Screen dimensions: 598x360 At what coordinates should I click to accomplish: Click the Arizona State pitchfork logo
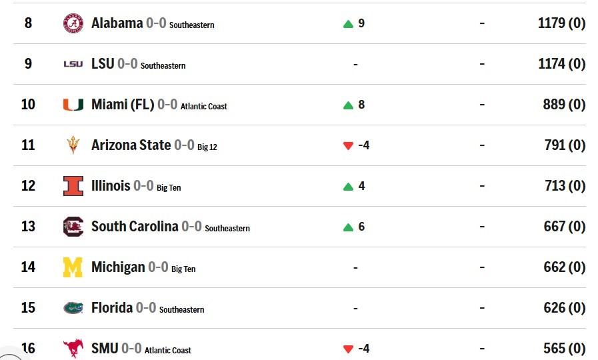[x=73, y=145]
